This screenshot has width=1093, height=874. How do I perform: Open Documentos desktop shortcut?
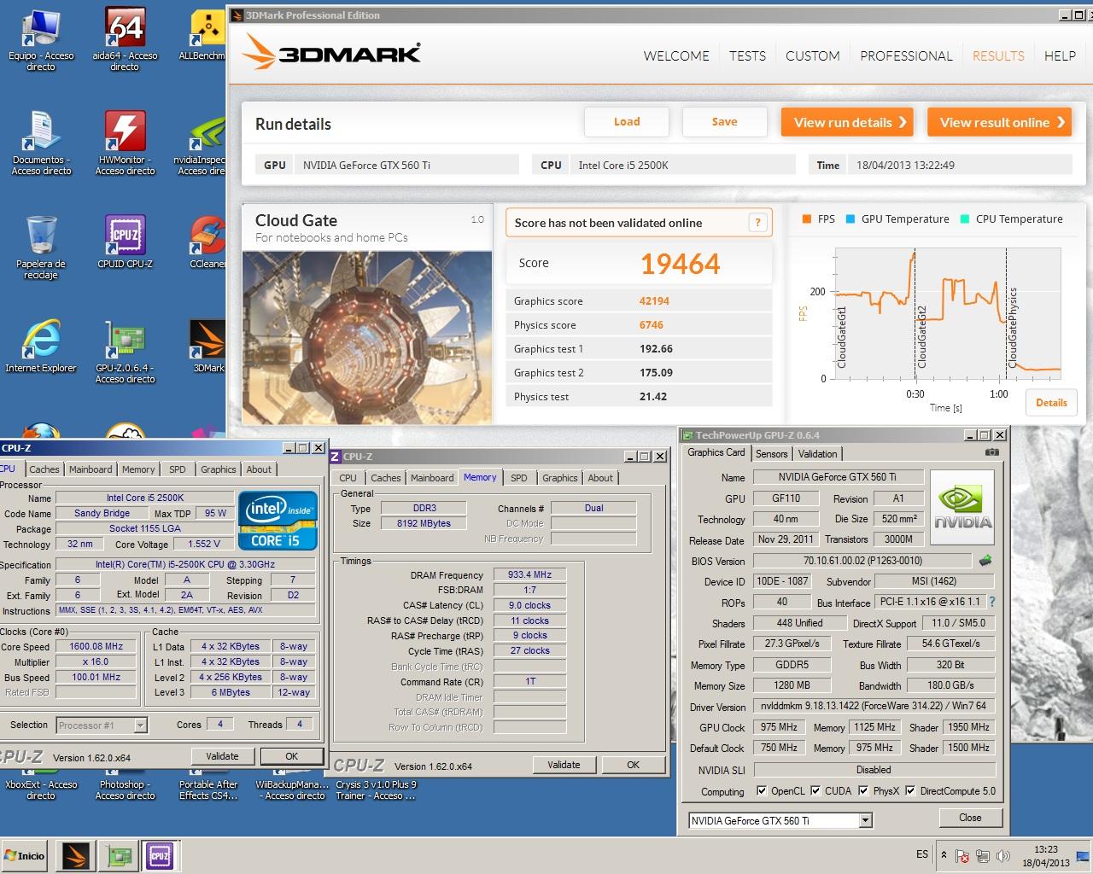tap(41, 143)
